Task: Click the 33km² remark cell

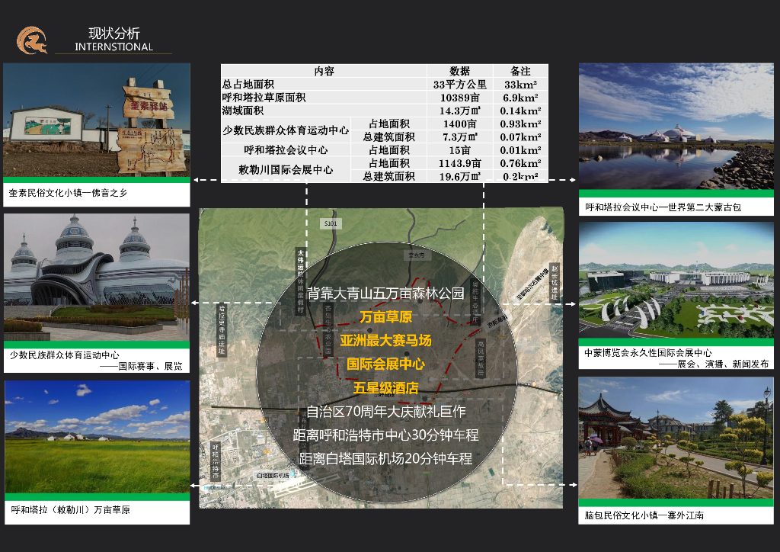Action: coord(520,85)
